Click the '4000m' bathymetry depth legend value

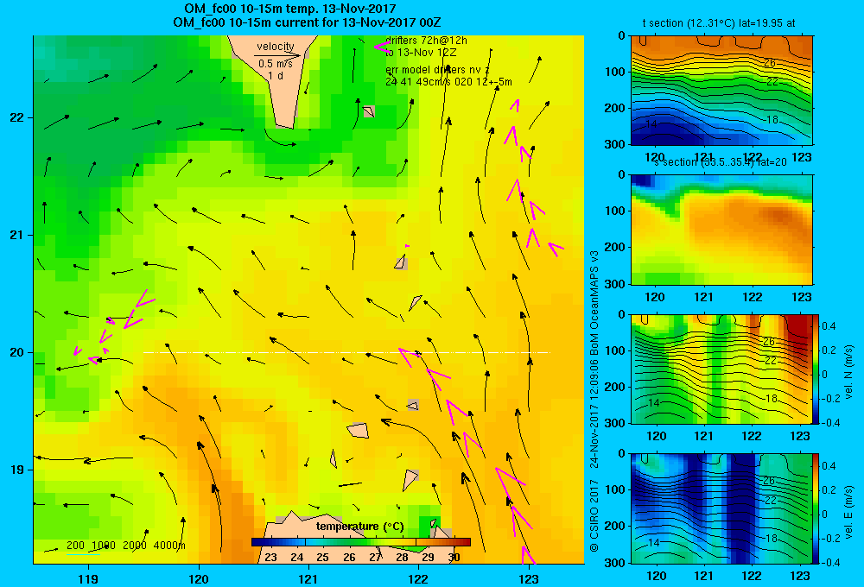pos(169,546)
